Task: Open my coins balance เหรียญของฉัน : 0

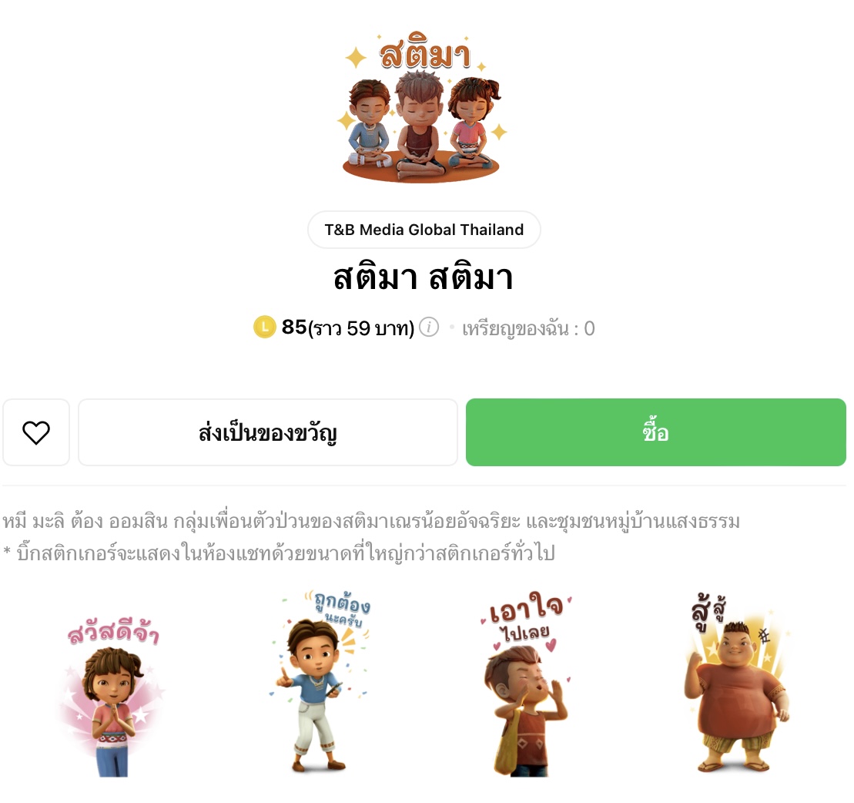Action: 528,328
